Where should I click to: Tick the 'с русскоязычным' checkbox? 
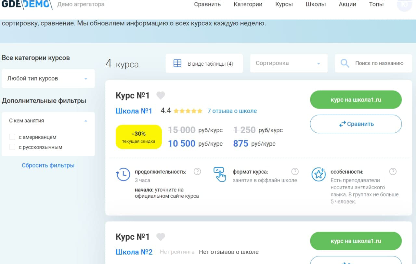pyautogui.click(x=12, y=147)
